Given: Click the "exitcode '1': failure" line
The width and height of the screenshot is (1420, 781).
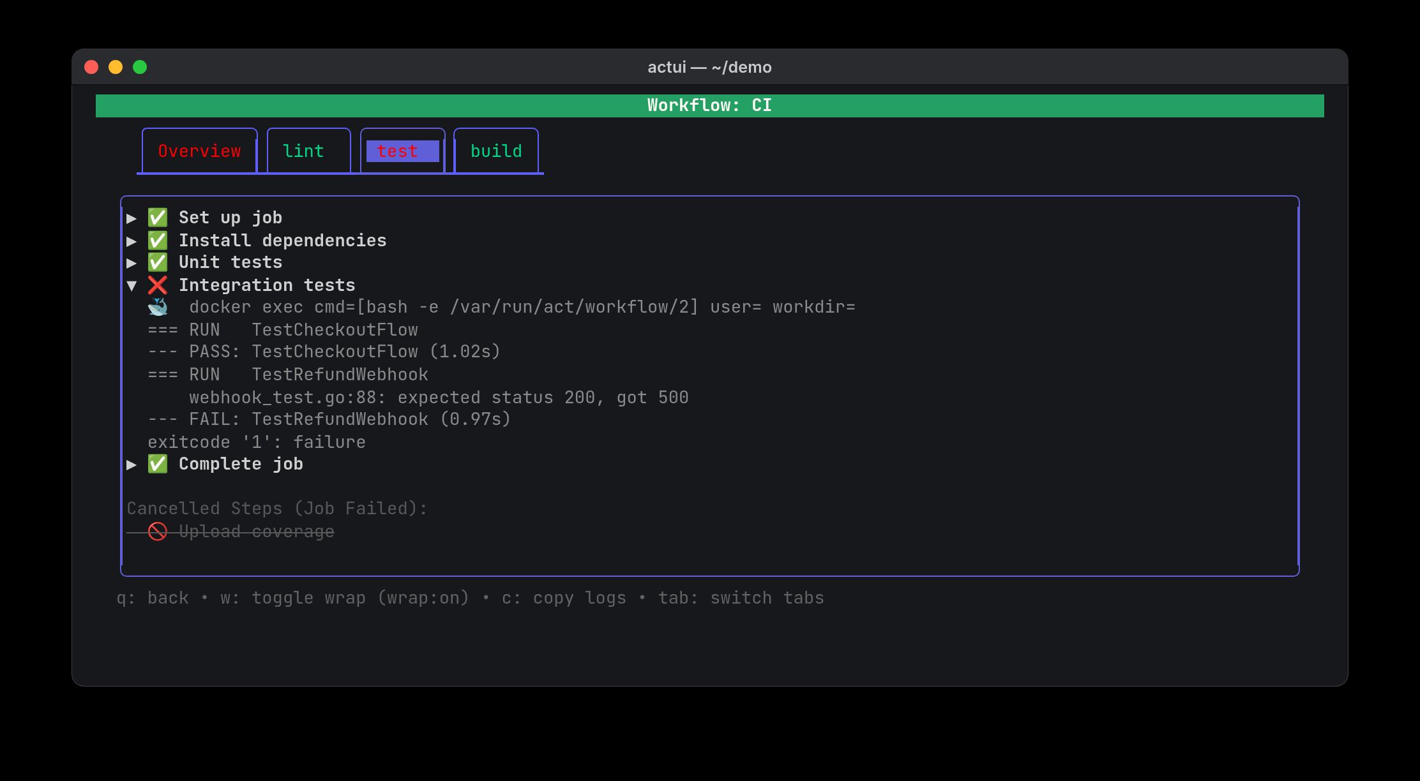Looking at the screenshot, I should pyautogui.click(x=257, y=442).
